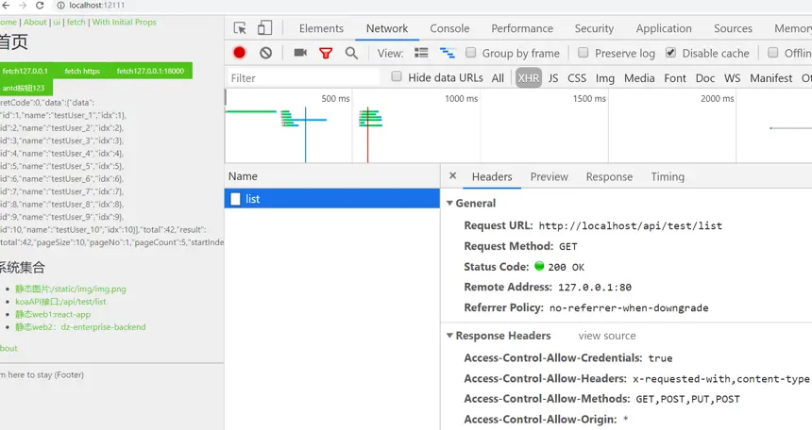Check Hide data URLs checkbox
Viewport: 812px width, 430px height.
pyautogui.click(x=397, y=76)
